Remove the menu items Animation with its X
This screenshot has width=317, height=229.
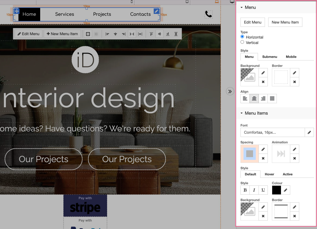point(295,158)
